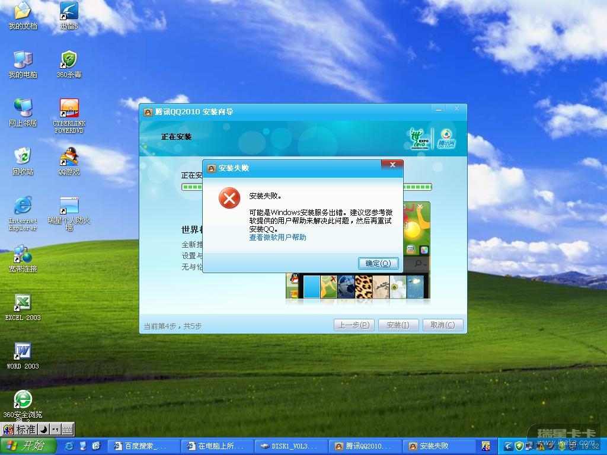
Task: Select the soccer ball skin thumbnail
Action: [346, 287]
